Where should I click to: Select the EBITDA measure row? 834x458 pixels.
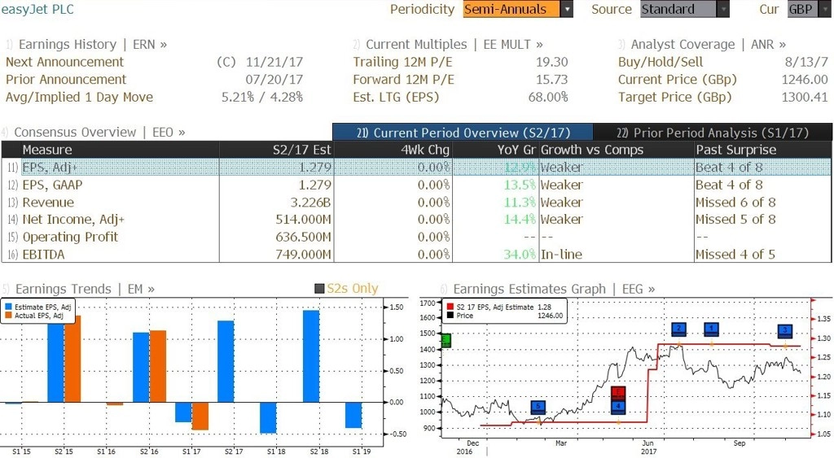[416, 255]
